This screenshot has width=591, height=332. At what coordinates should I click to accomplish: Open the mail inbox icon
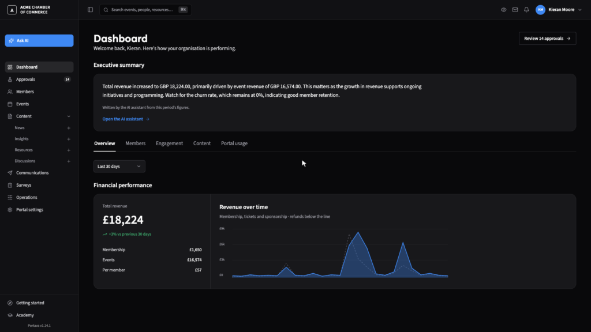coord(515,10)
